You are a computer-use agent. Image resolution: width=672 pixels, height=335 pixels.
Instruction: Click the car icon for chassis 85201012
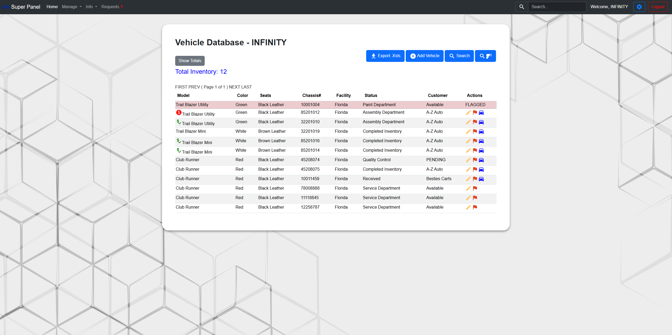tap(481, 113)
